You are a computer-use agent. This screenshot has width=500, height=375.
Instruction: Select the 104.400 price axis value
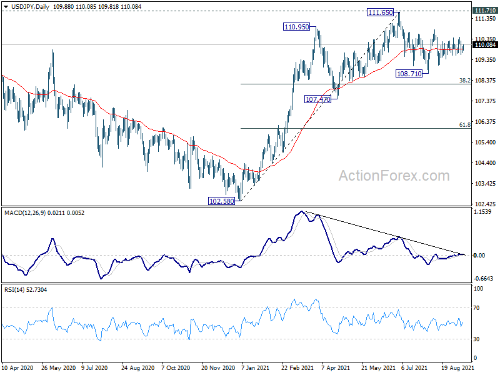[x=485, y=163]
